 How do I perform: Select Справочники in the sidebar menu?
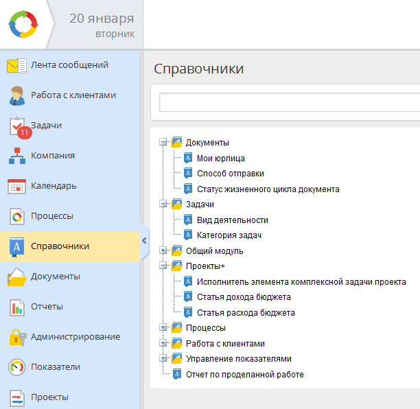pyautogui.click(x=70, y=246)
